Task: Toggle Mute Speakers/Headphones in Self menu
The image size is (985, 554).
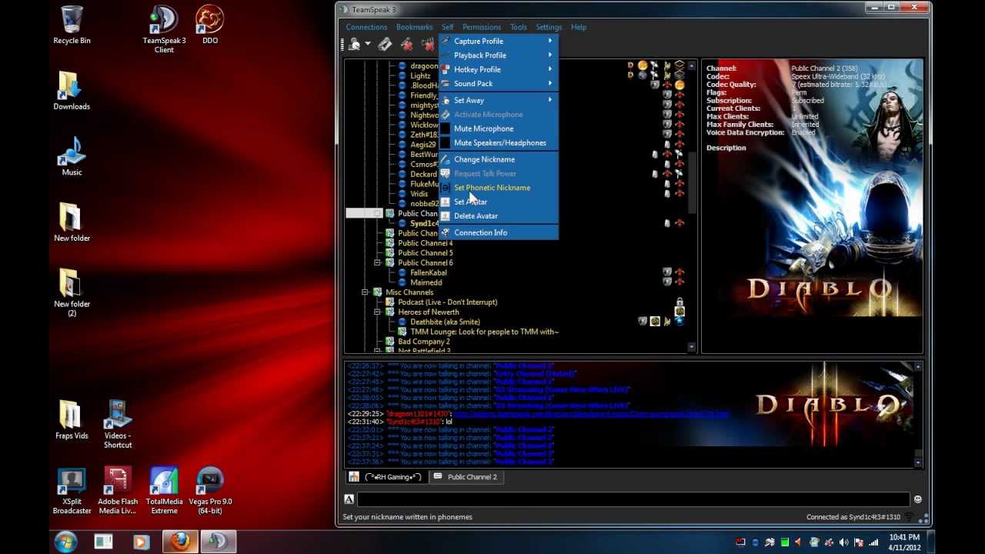Action: [x=498, y=142]
